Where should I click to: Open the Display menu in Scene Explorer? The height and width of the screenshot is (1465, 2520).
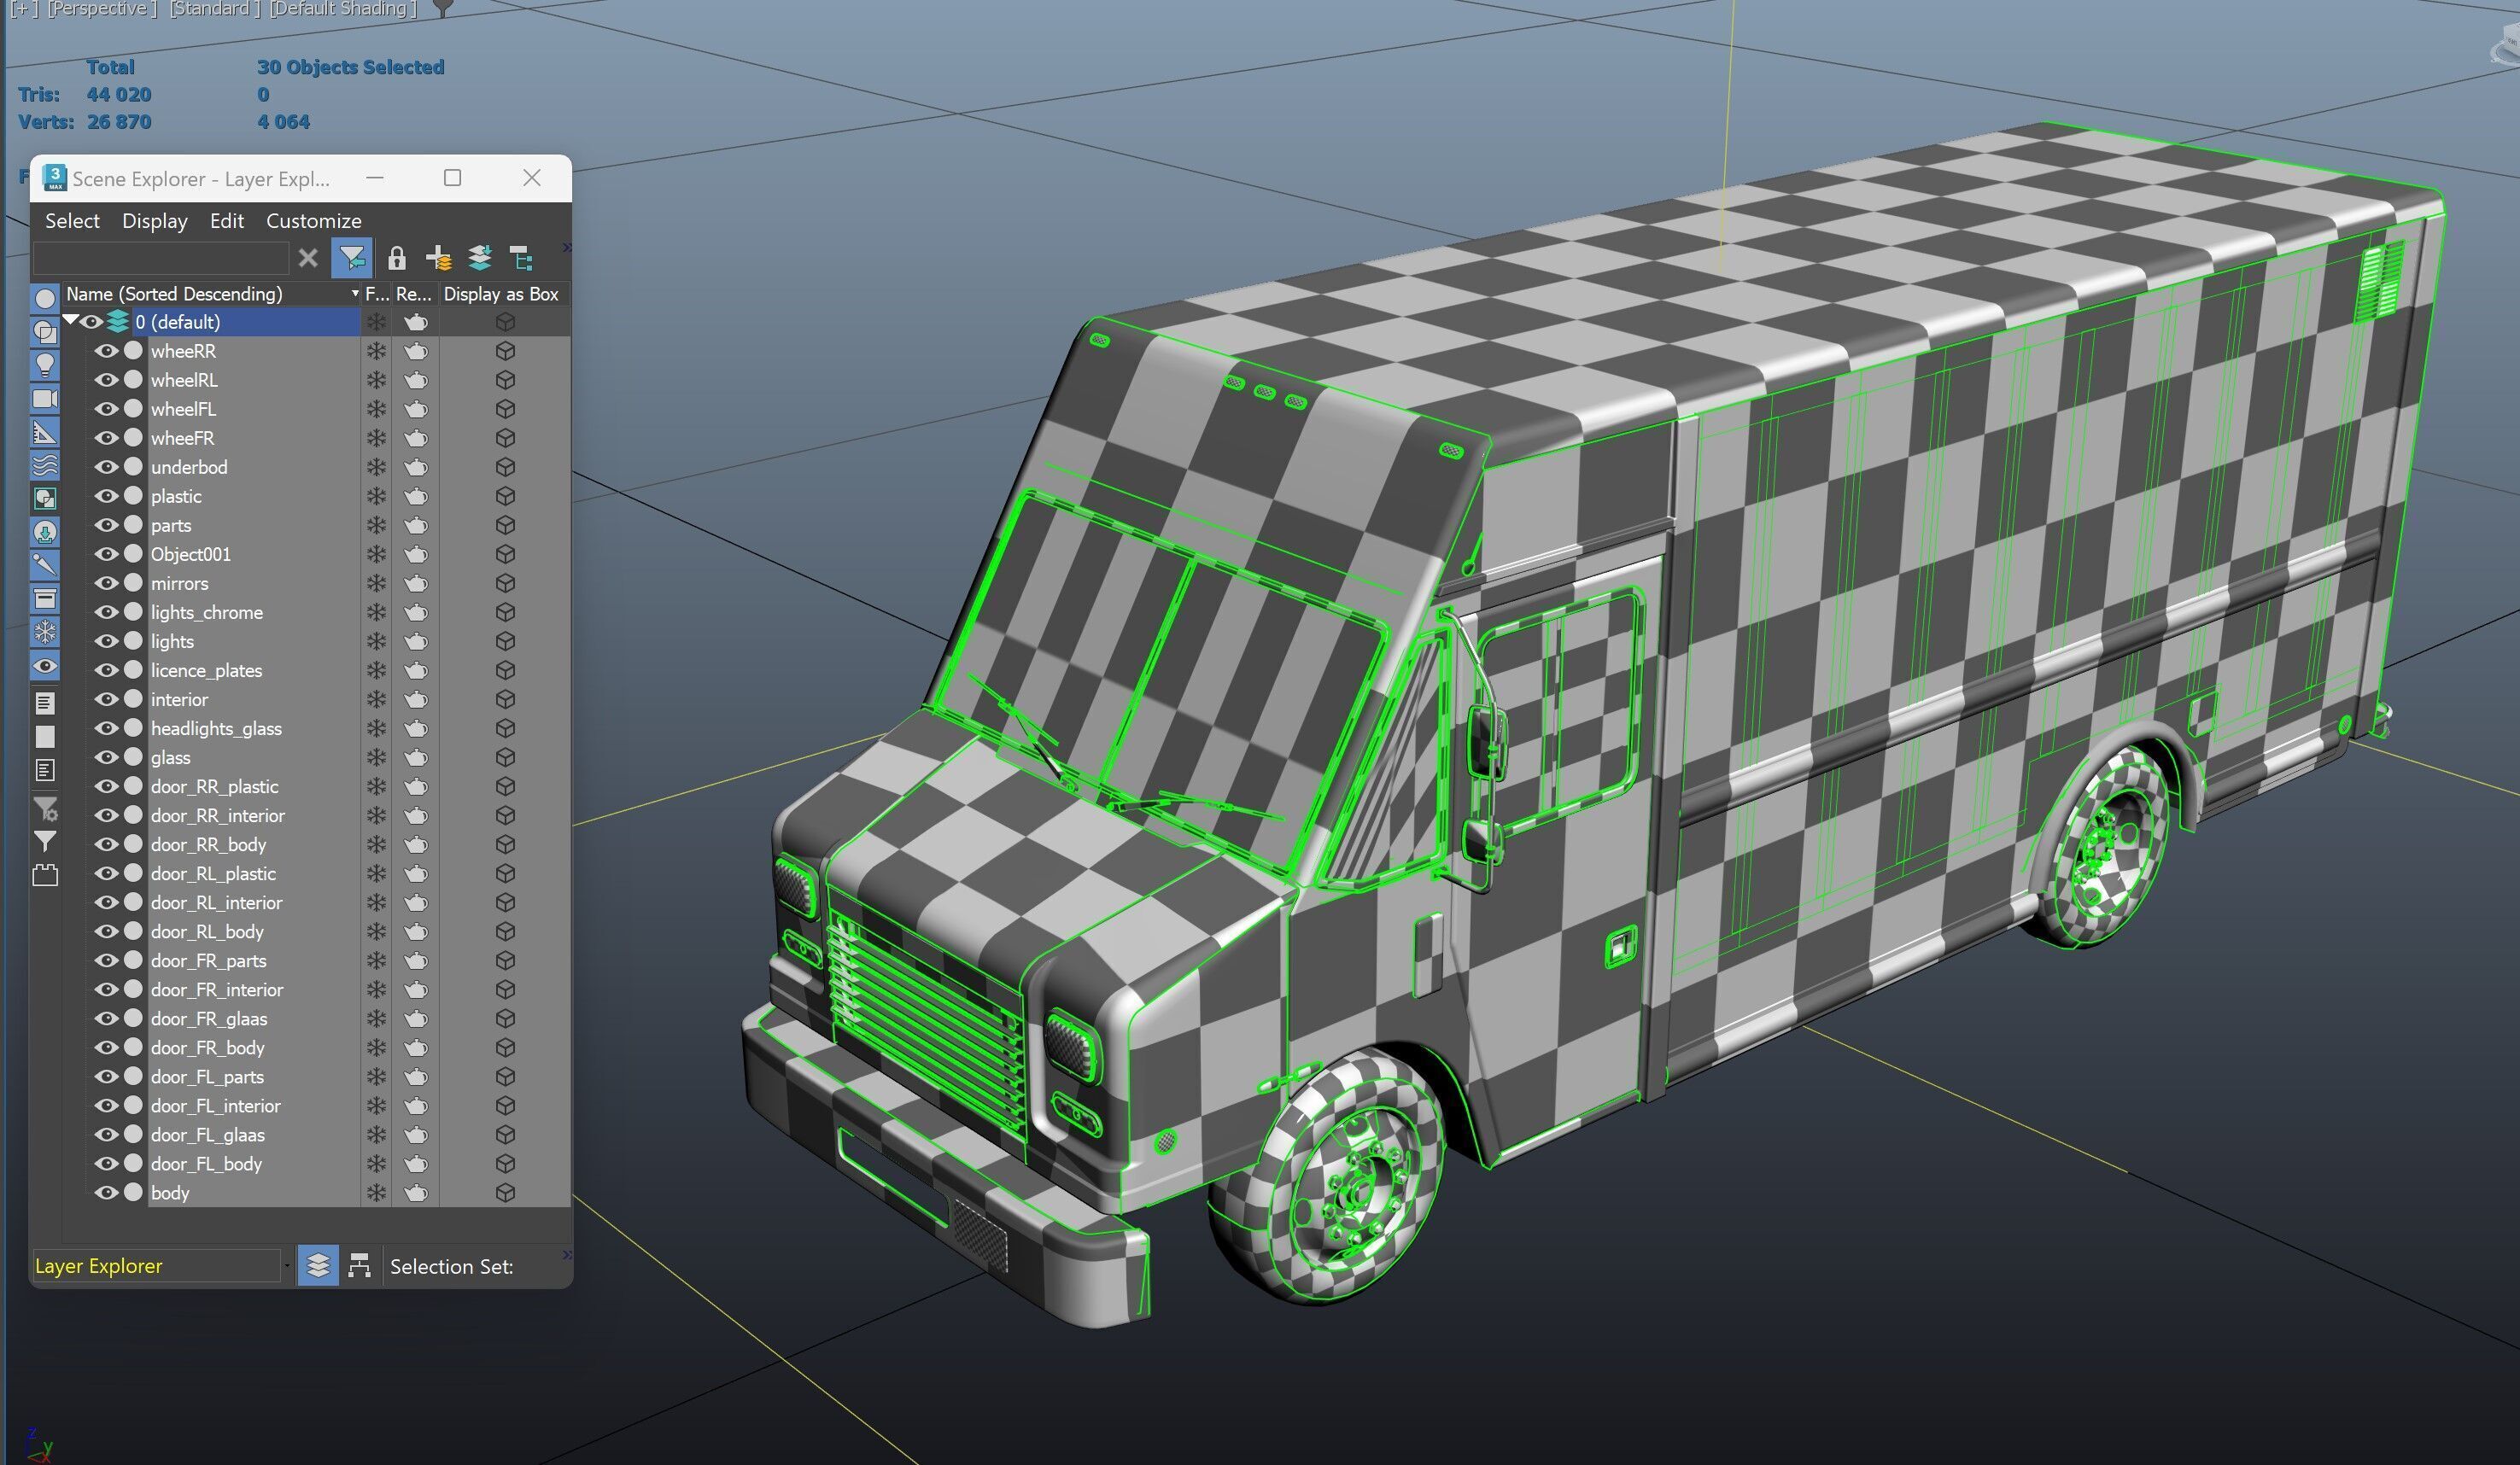point(154,221)
